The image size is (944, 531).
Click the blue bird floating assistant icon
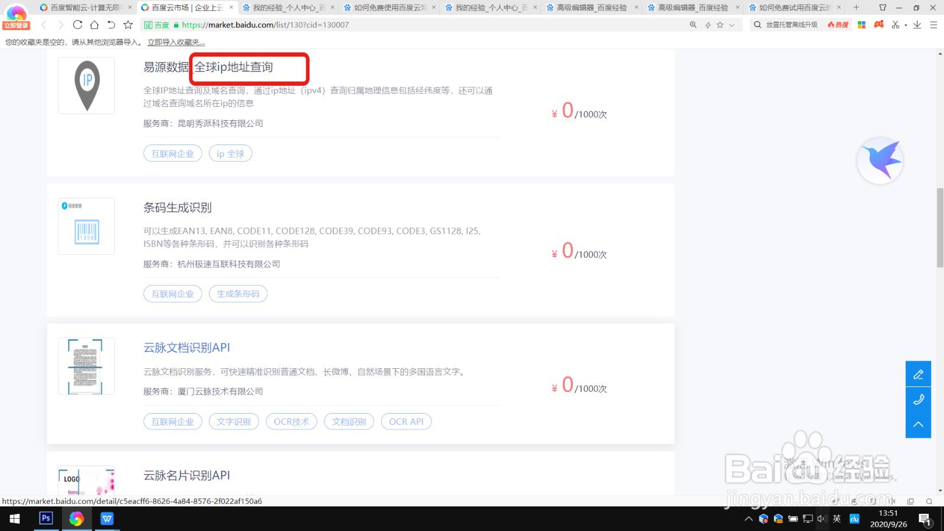click(x=880, y=160)
